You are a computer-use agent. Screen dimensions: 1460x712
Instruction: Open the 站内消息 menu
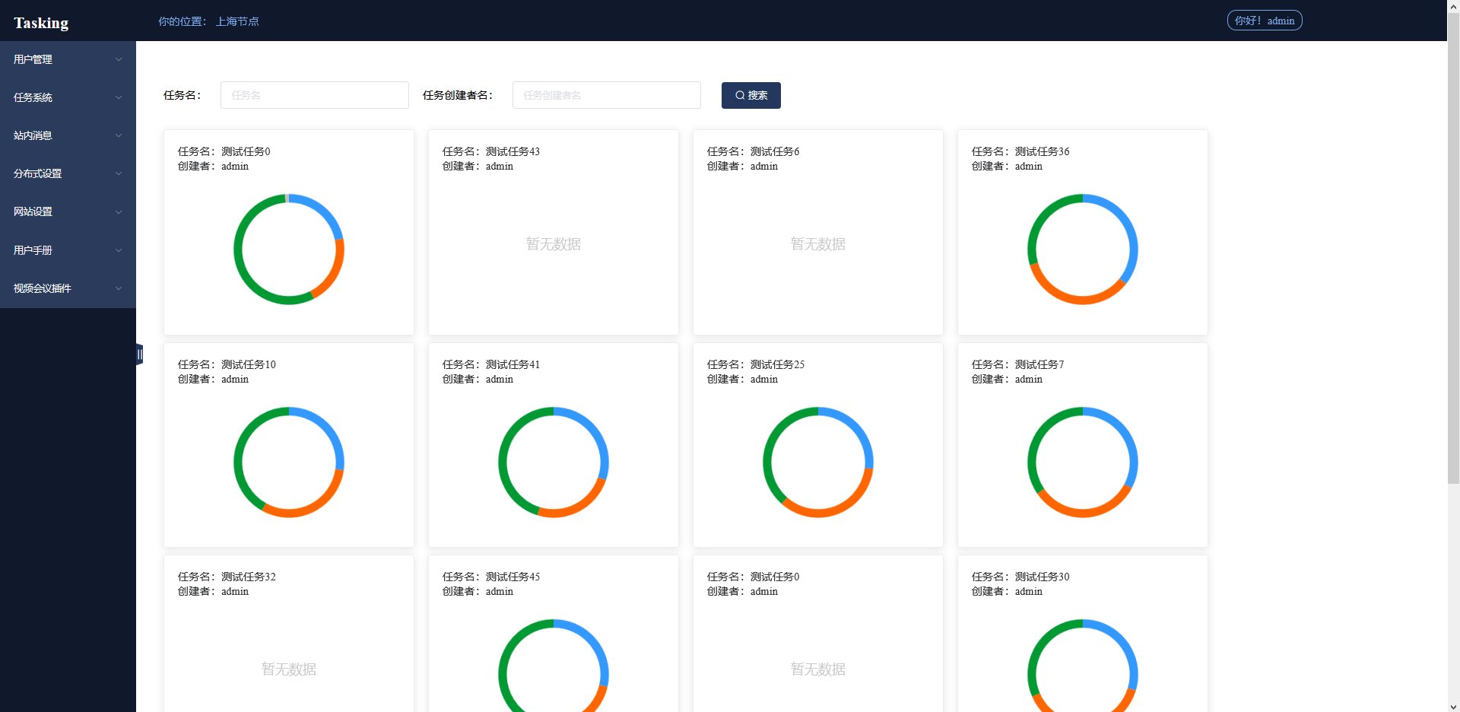[68, 135]
